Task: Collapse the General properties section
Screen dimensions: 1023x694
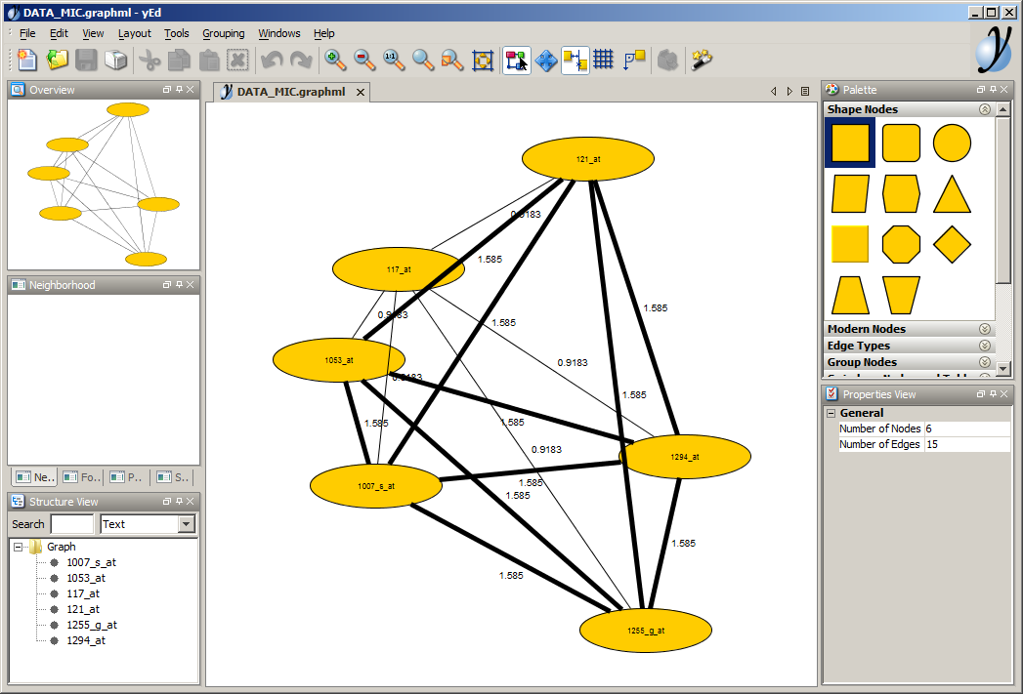Action: [x=831, y=413]
